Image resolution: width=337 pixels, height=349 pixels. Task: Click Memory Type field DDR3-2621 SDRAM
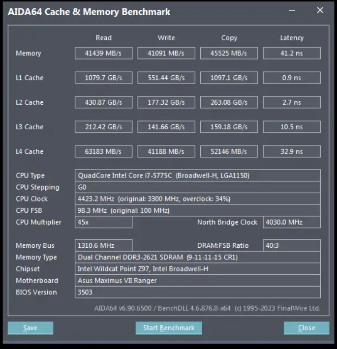coord(198,257)
